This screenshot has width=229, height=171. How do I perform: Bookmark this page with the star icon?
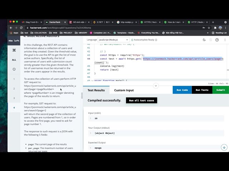tap(209, 28)
